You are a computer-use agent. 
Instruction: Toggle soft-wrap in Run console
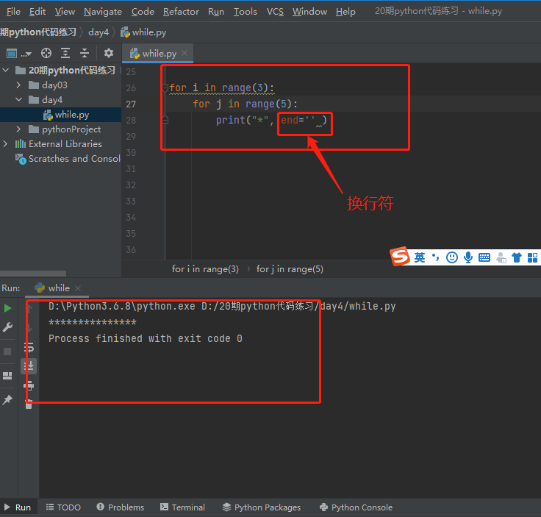tap(29, 346)
